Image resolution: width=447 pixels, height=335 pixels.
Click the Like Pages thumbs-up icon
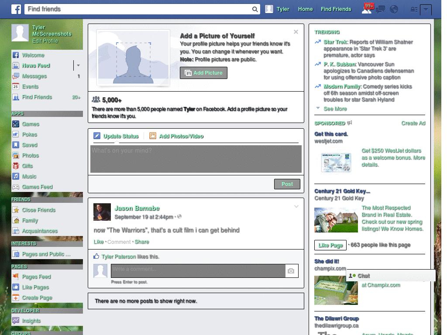coord(16,287)
